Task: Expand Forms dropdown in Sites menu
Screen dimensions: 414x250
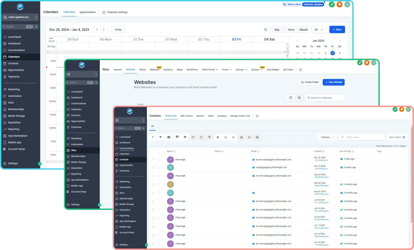Action: (226, 70)
